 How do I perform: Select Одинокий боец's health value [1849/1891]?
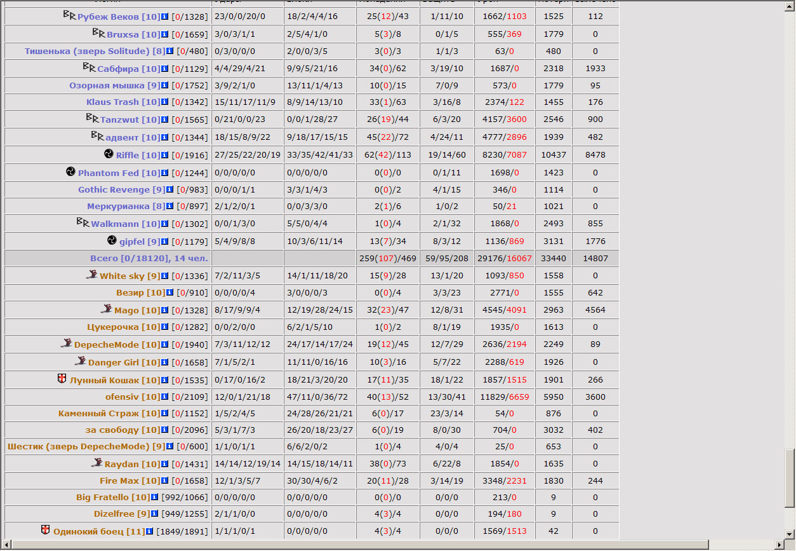pos(182,531)
